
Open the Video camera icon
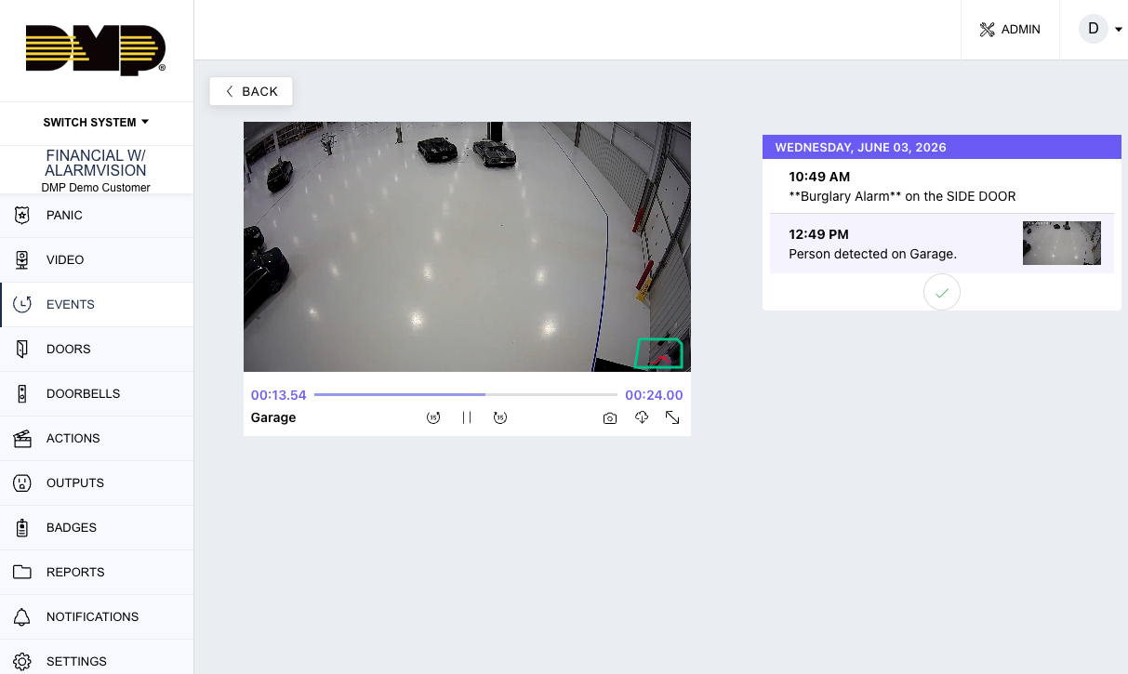(22, 259)
